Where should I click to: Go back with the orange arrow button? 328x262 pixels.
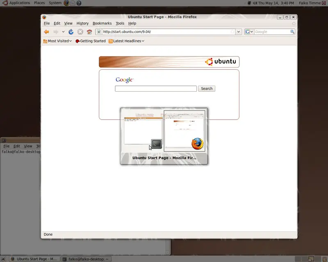tap(46, 32)
